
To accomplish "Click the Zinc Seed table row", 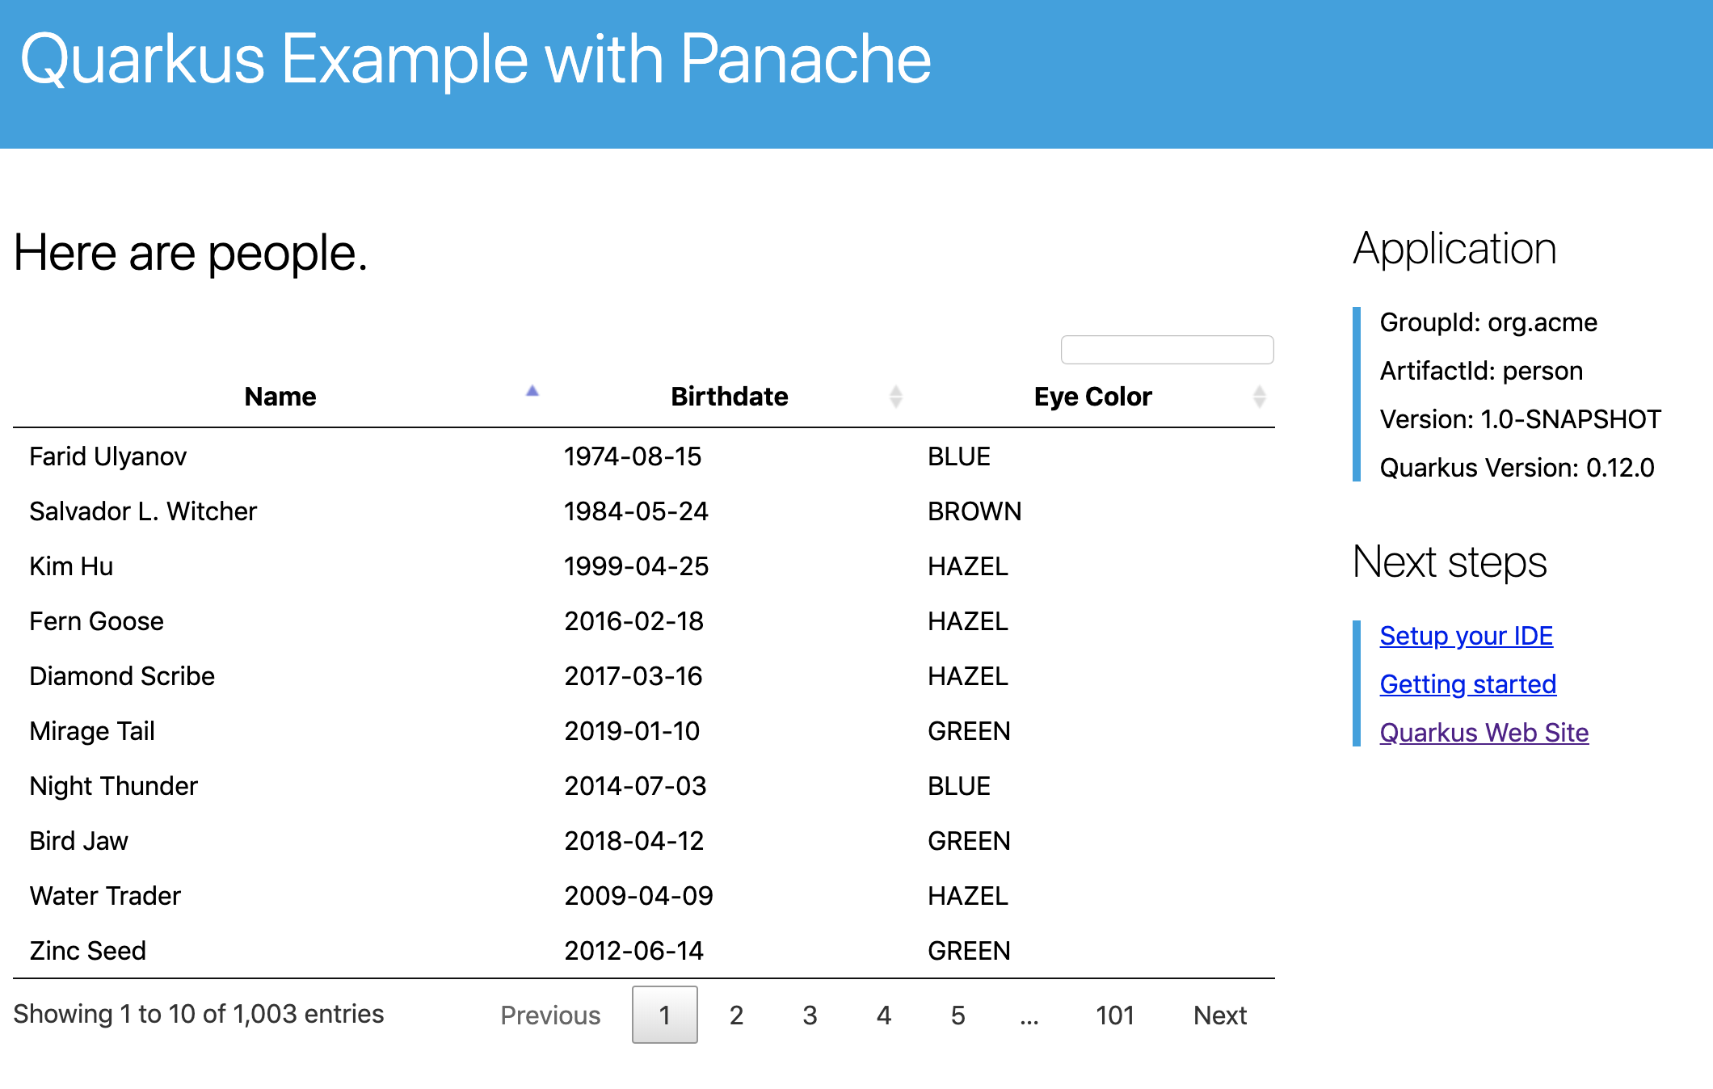I will [88, 951].
